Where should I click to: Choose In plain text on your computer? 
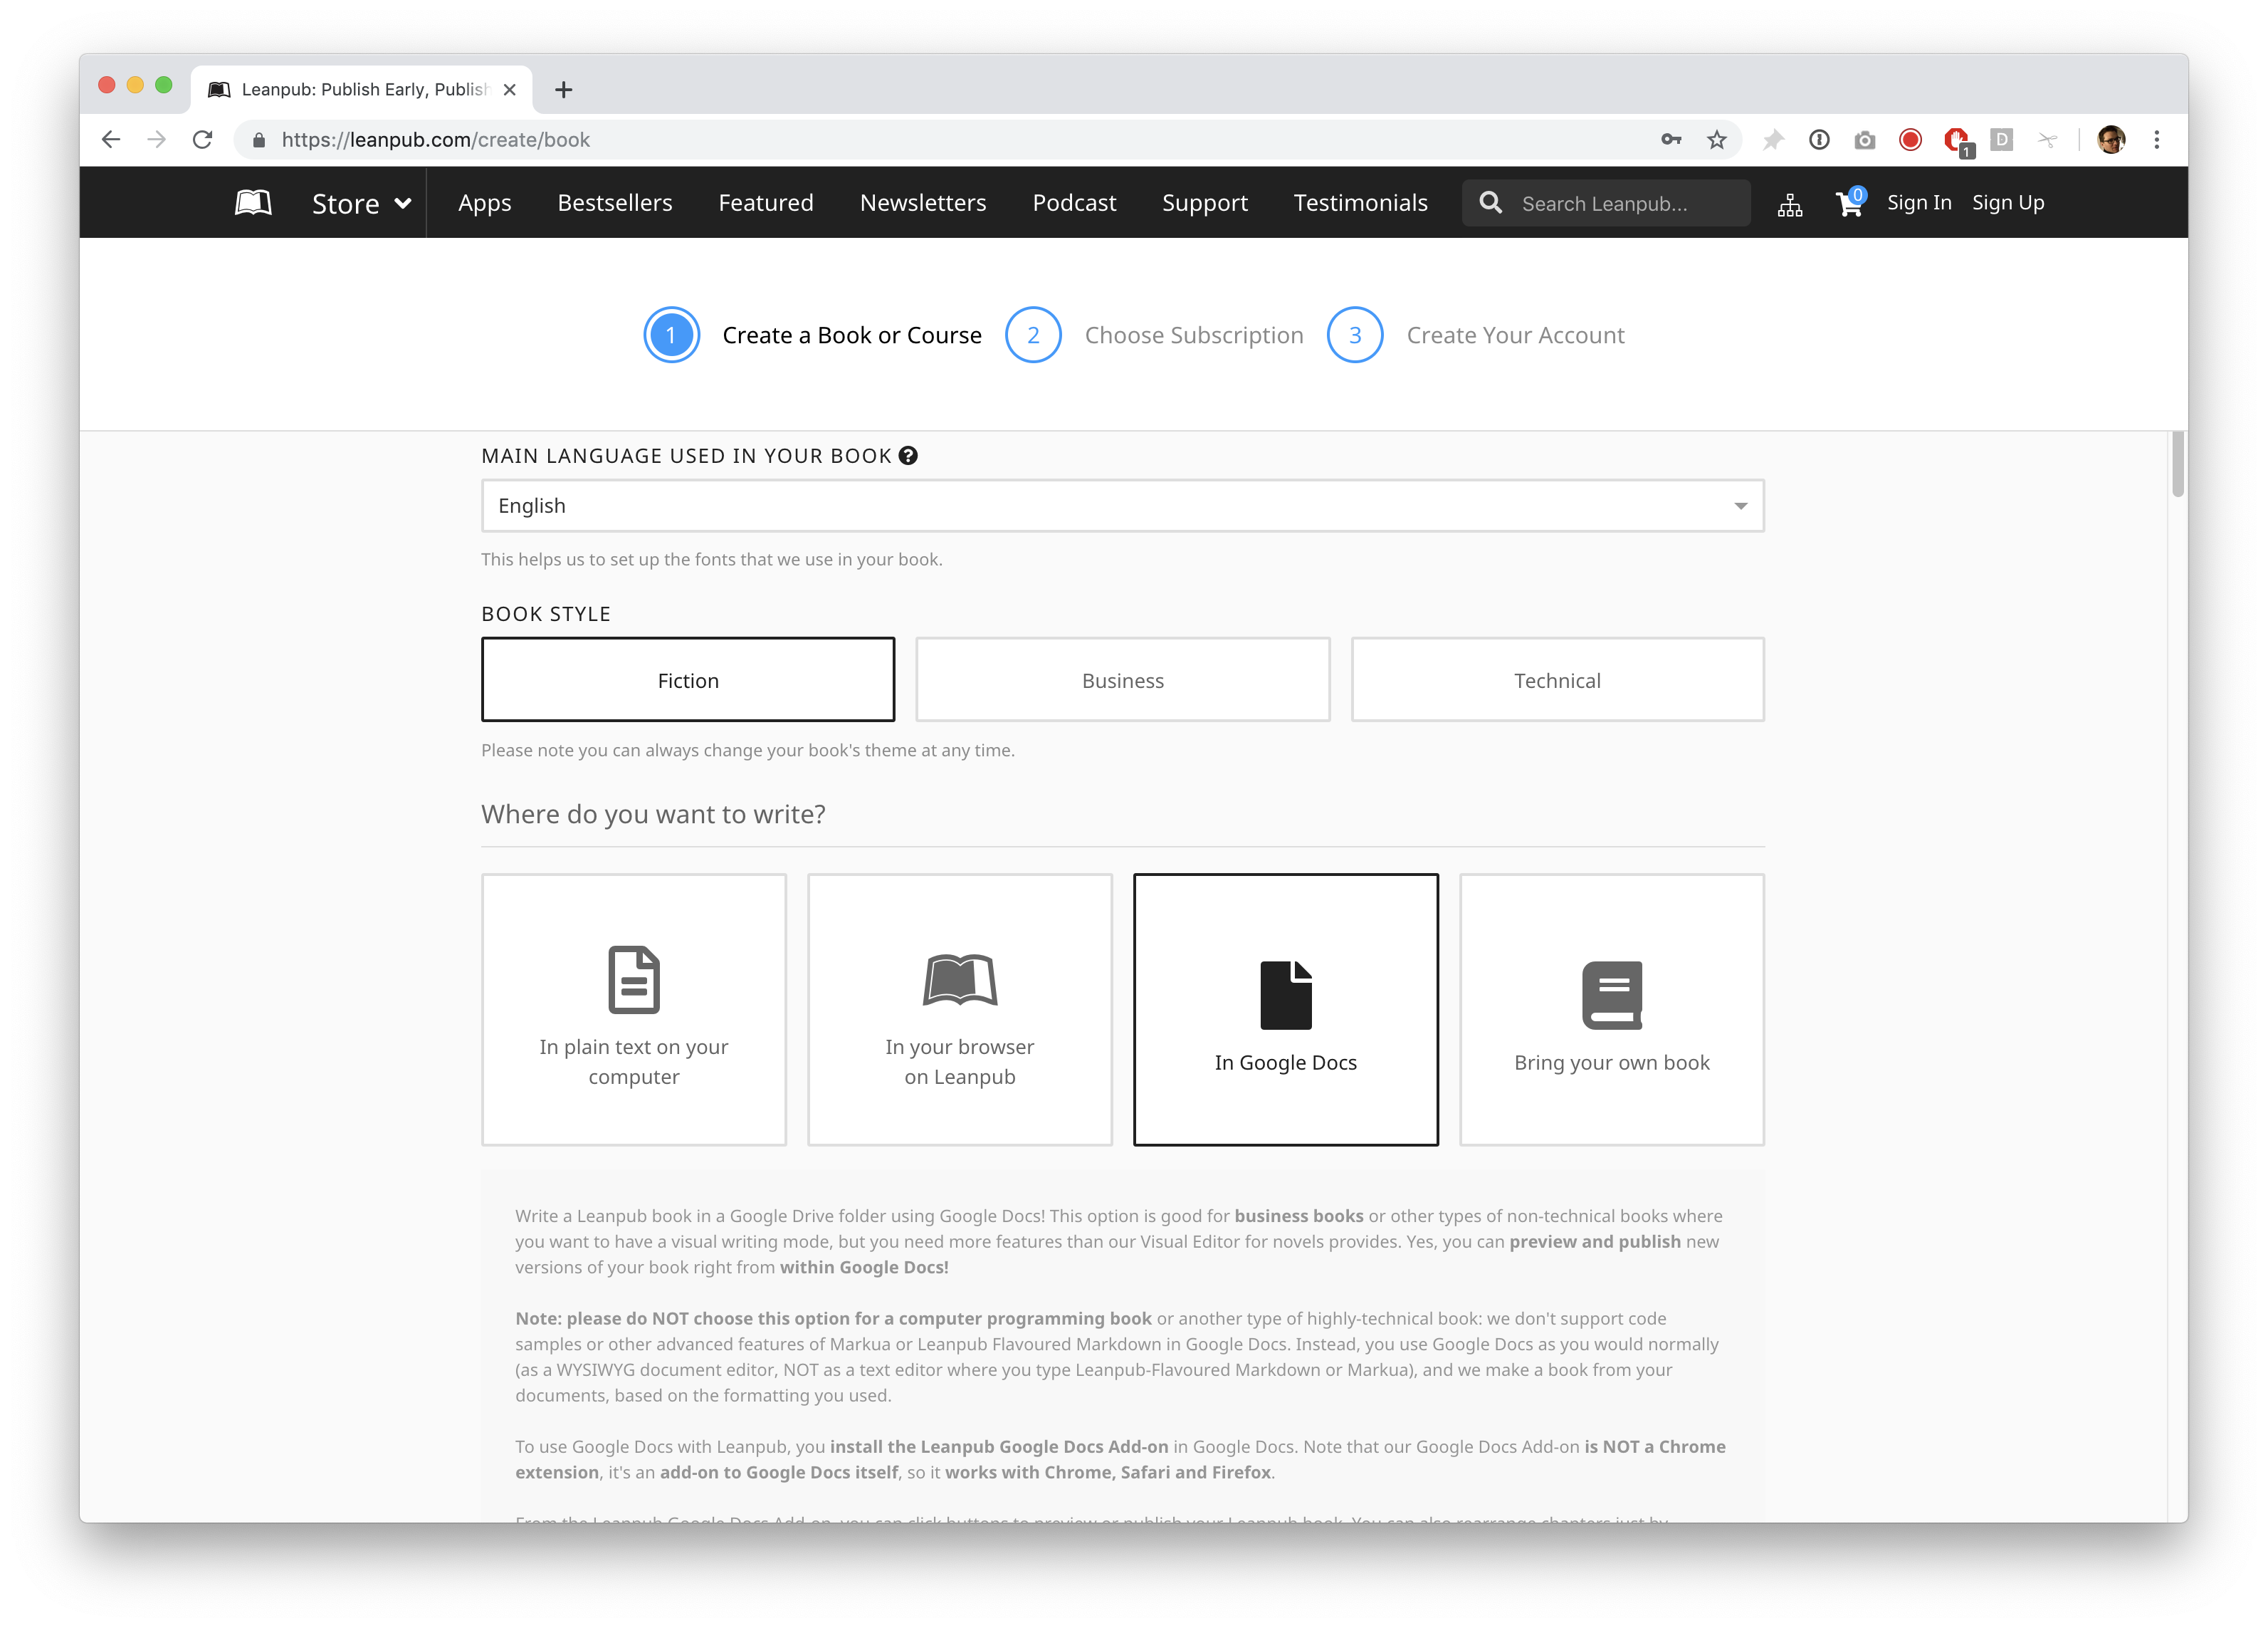(x=634, y=1010)
